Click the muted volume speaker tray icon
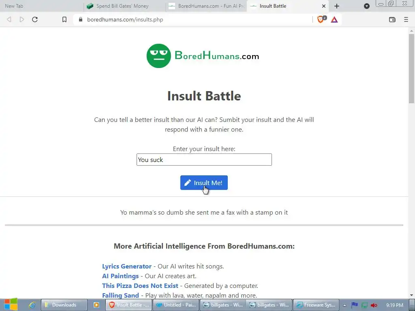The height and width of the screenshot is (311, 415). pyautogui.click(x=374, y=305)
